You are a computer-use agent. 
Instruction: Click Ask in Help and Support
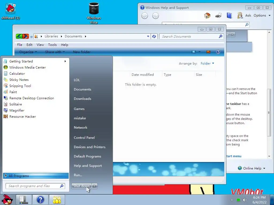tap(244, 15)
